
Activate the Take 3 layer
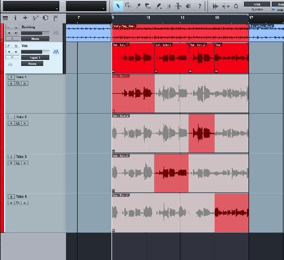(x=11, y=163)
